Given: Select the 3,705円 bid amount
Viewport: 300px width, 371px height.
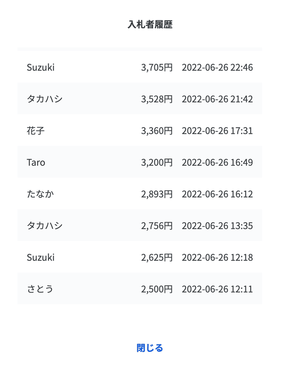Looking at the screenshot, I should 157,67.
